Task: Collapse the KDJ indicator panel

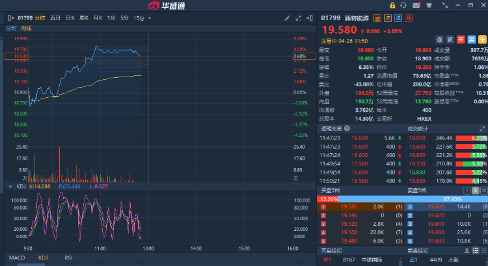Action: (x=10, y=186)
